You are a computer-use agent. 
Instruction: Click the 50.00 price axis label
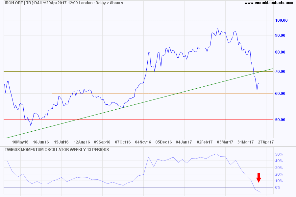pyautogui.click(x=280, y=120)
